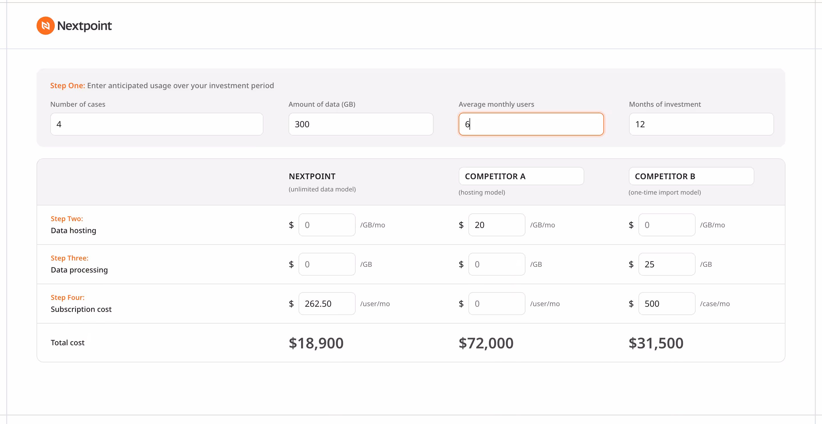Click the 'Subscription cost' row label
Screen dimensions: 822x424
point(81,309)
